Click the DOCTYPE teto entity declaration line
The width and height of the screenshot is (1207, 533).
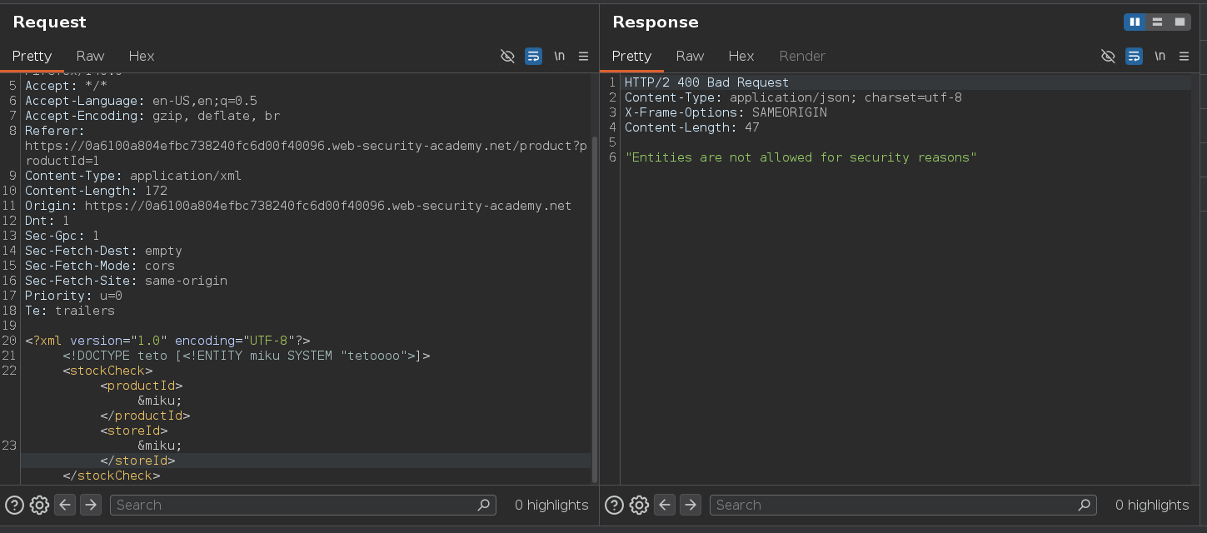pos(246,356)
